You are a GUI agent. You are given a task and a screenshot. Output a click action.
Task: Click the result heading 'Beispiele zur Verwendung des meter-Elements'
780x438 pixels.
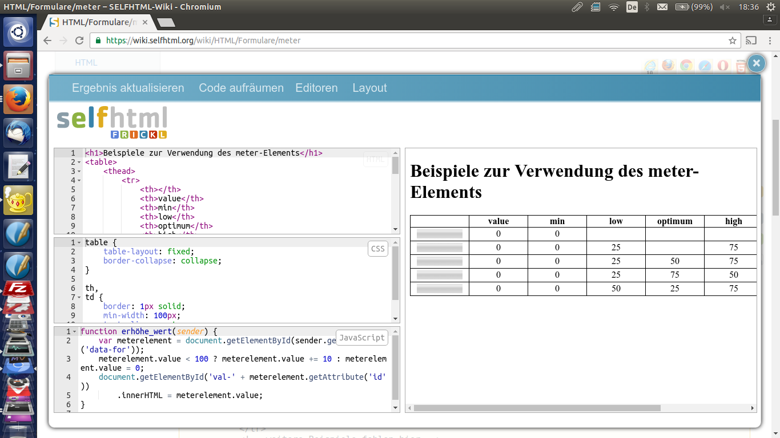click(x=554, y=181)
